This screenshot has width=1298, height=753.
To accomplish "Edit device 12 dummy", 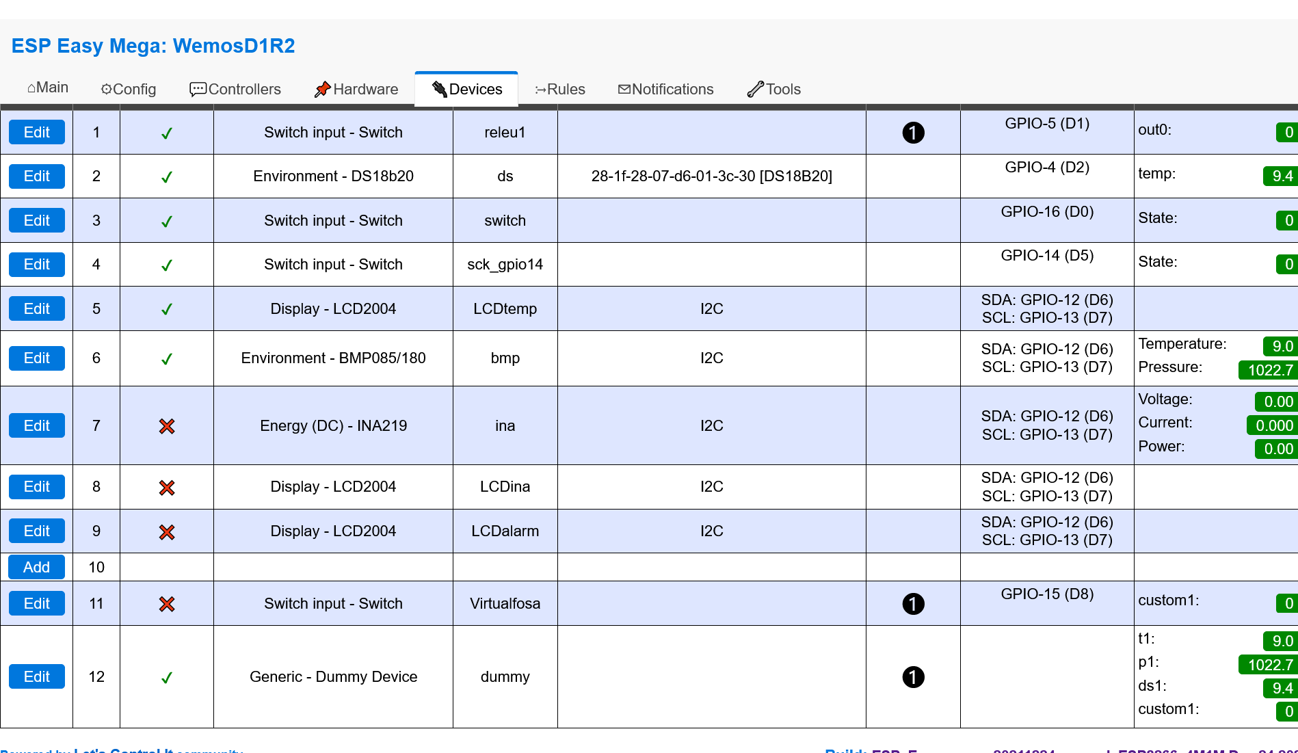I will (37, 676).
